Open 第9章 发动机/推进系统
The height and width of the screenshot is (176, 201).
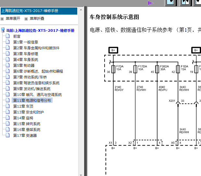tap(32, 89)
